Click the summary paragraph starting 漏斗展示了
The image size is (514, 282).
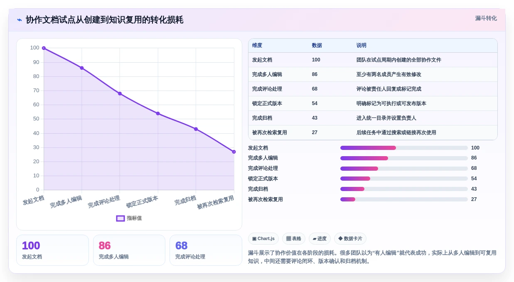(x=372, y=257)
